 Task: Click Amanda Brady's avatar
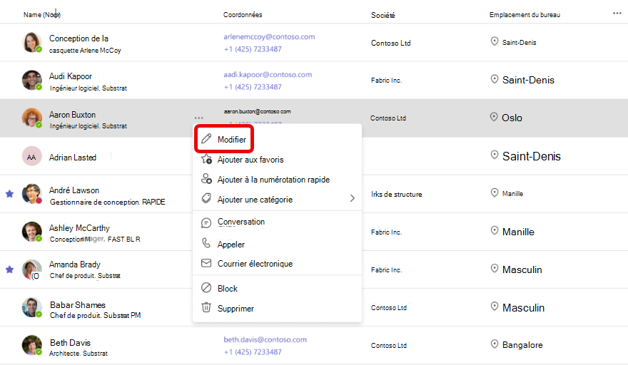pyautogui.click(x=31, y=269)
